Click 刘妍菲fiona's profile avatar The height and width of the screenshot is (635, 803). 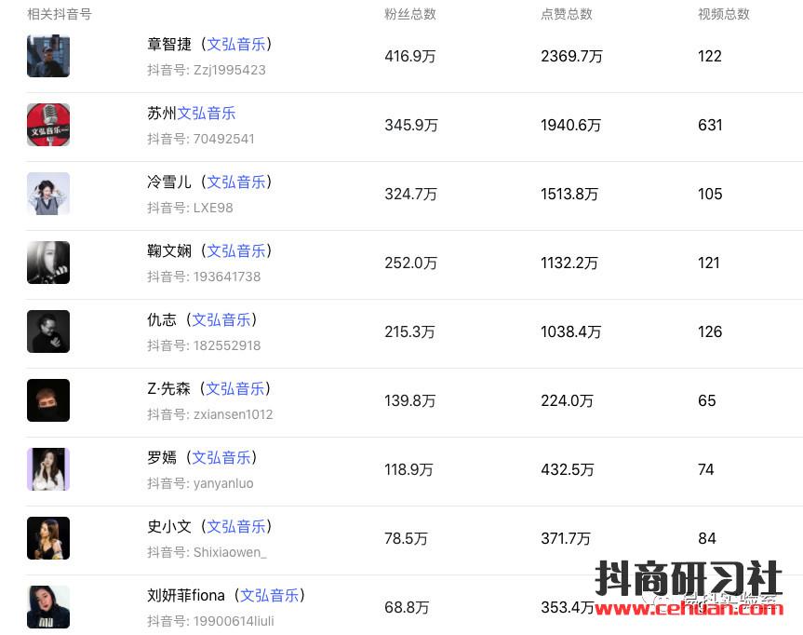[48, 607]
